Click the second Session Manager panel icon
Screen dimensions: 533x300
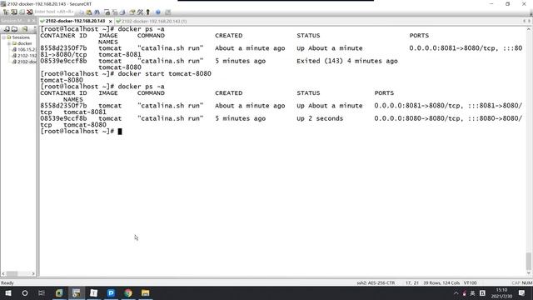point(15,29)
